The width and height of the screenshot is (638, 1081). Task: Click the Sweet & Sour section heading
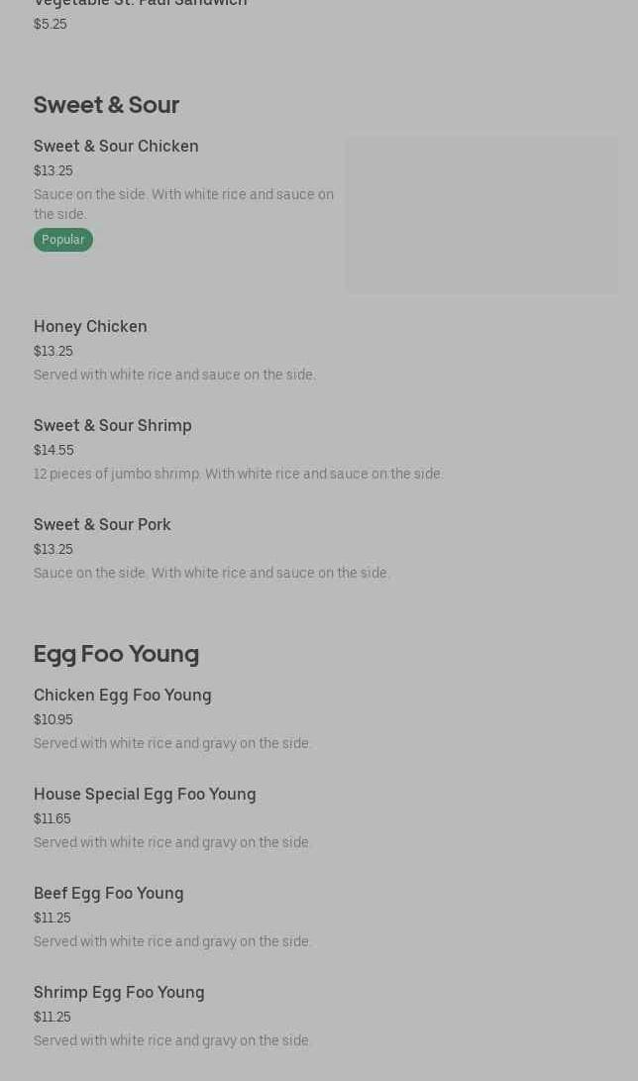click(x=106, y=105)
